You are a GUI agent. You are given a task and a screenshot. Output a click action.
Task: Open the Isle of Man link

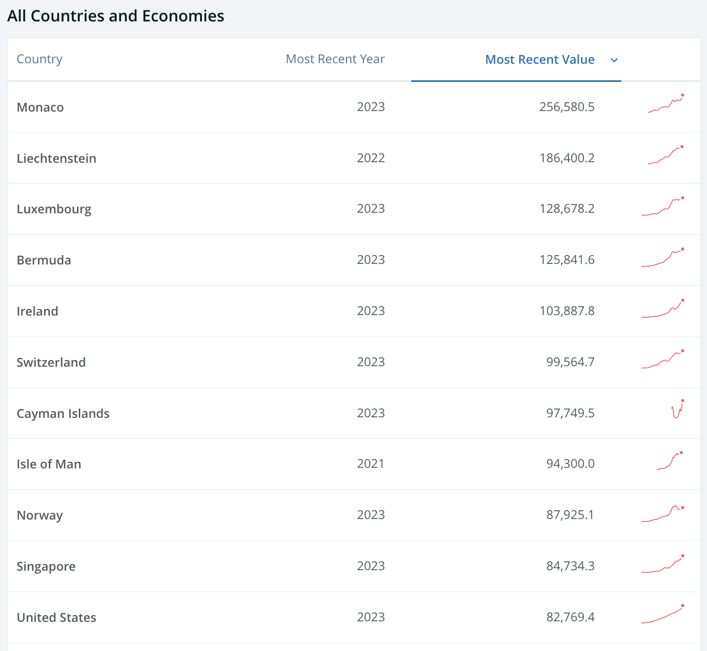(49, 464)
